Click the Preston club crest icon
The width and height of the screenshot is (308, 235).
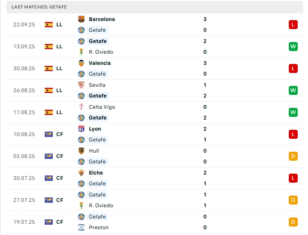(81, 227)
